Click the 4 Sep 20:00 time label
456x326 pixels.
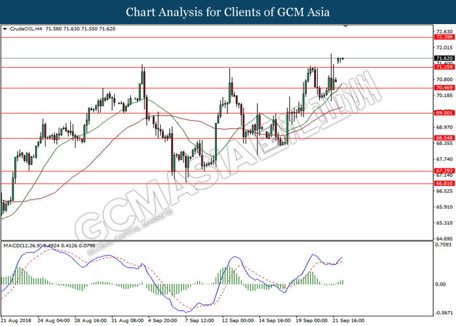[163, 321]
